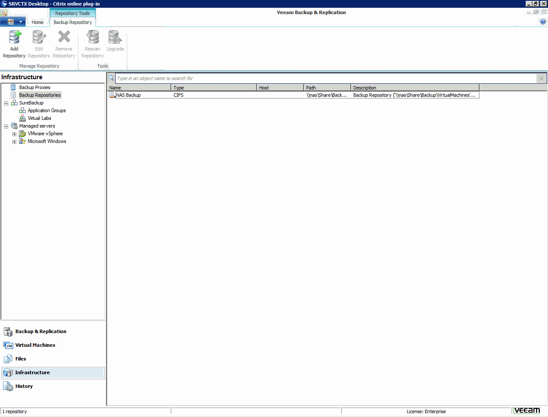Screen dimensions: 548x417
Task: Select Microsoft Windows in the tree
Action: 47,141
